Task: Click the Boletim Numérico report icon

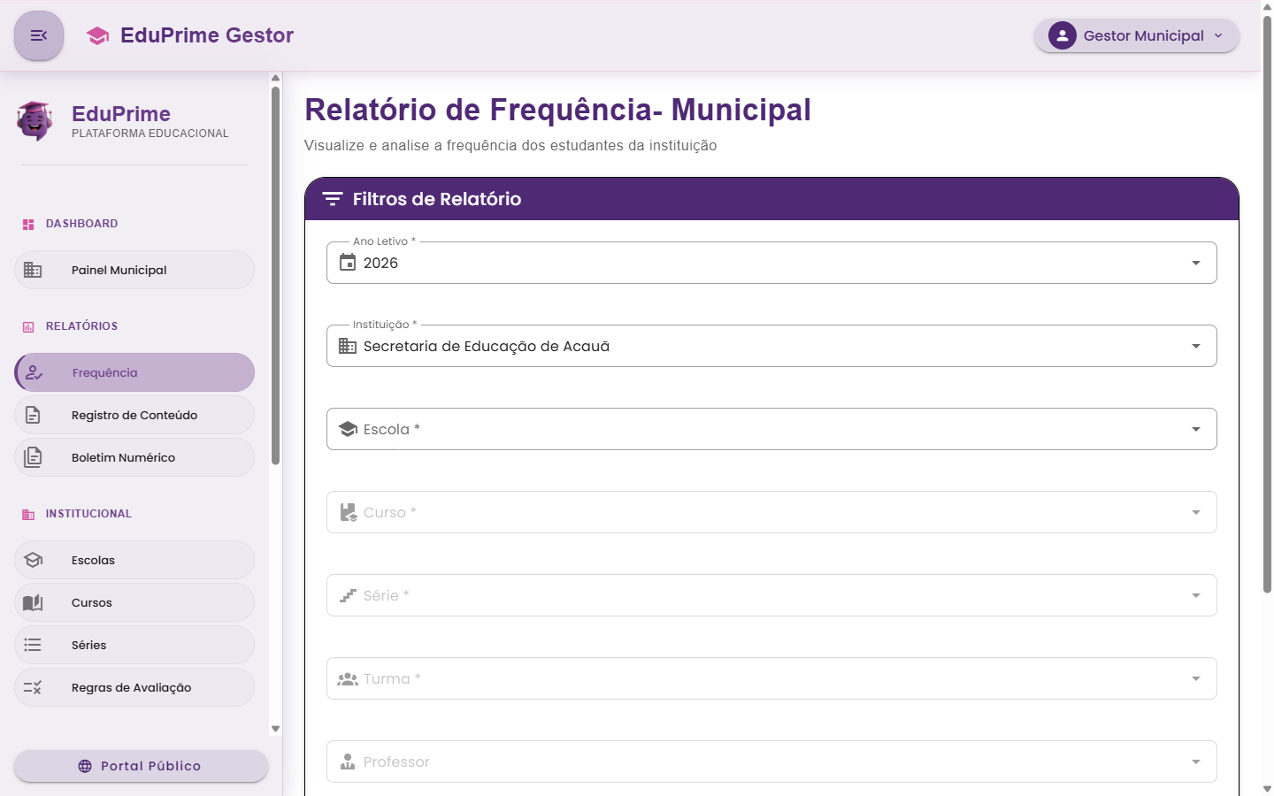Action: (x=34, y=457)
